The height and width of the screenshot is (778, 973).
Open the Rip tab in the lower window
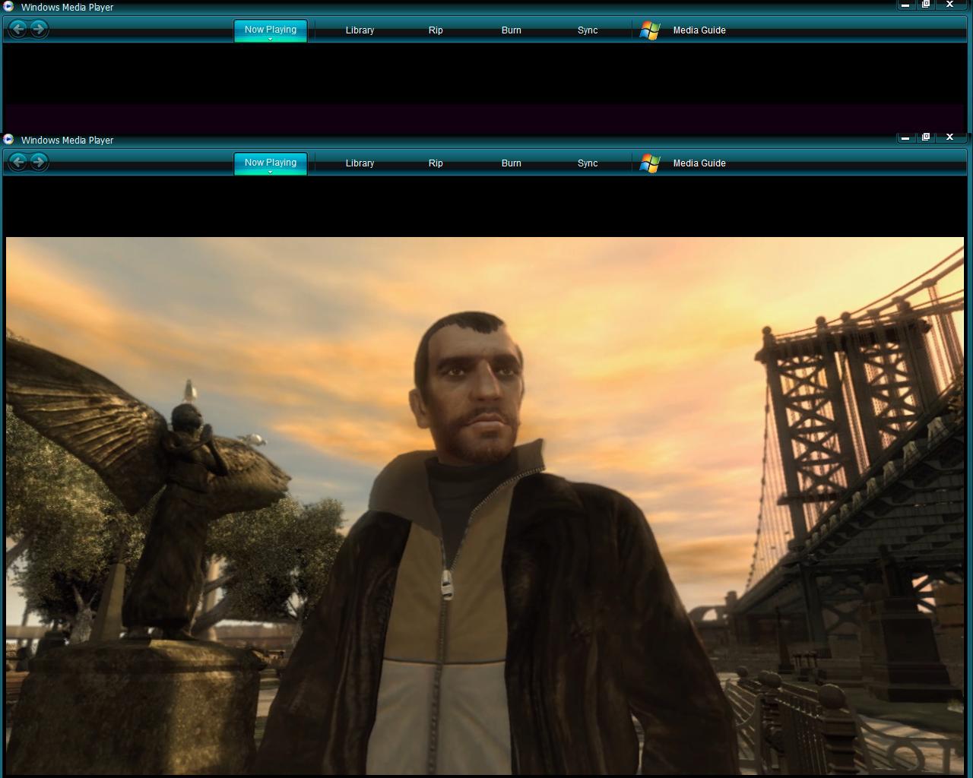click(x=436, y=163)
